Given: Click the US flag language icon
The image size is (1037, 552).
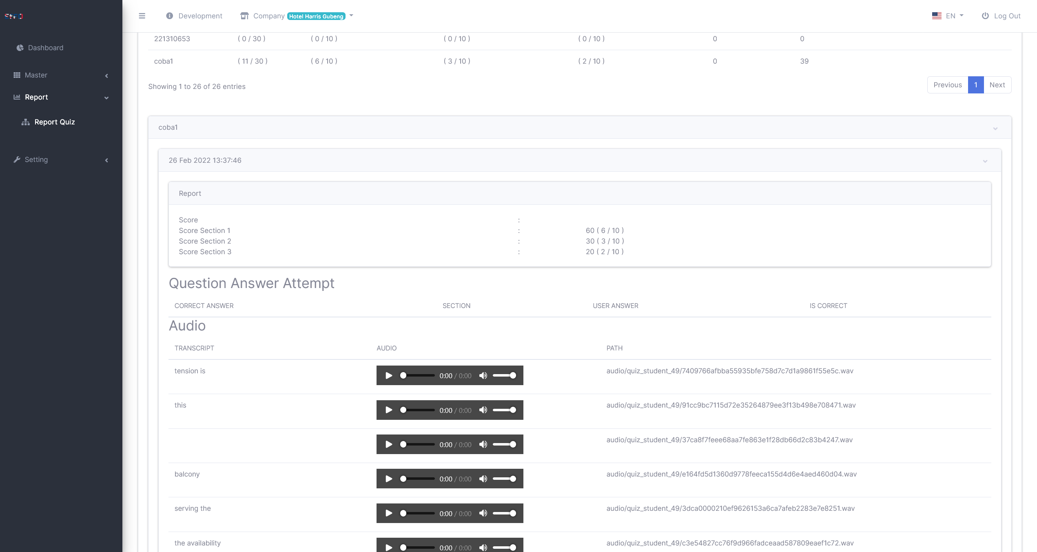Looking at the screenshot, I should pos(937,16).
